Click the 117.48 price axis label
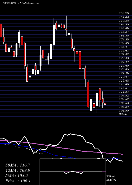Viewport: 132px width, 185px height. pyautogui.click(x=124, y=81)
